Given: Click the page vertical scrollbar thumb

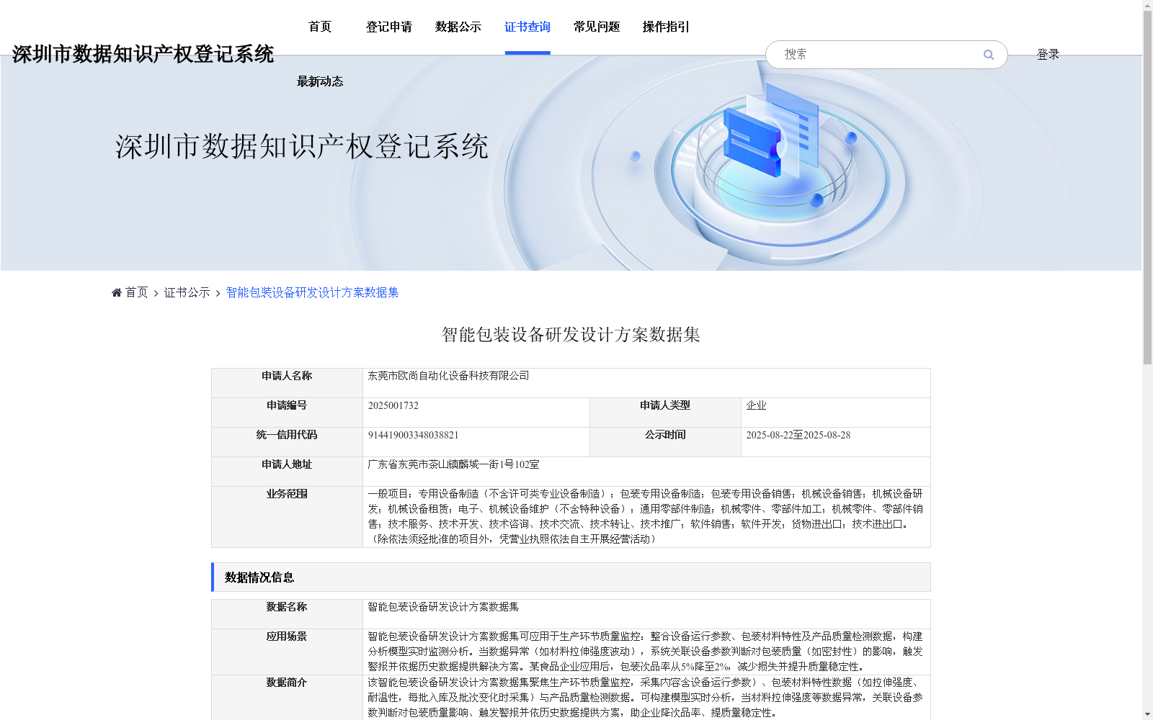Looking at the screenshot, I should 1147,186.
